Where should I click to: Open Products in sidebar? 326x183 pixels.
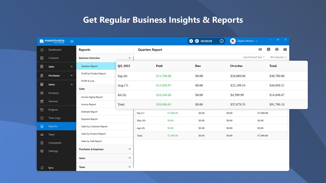pos(56,93)
